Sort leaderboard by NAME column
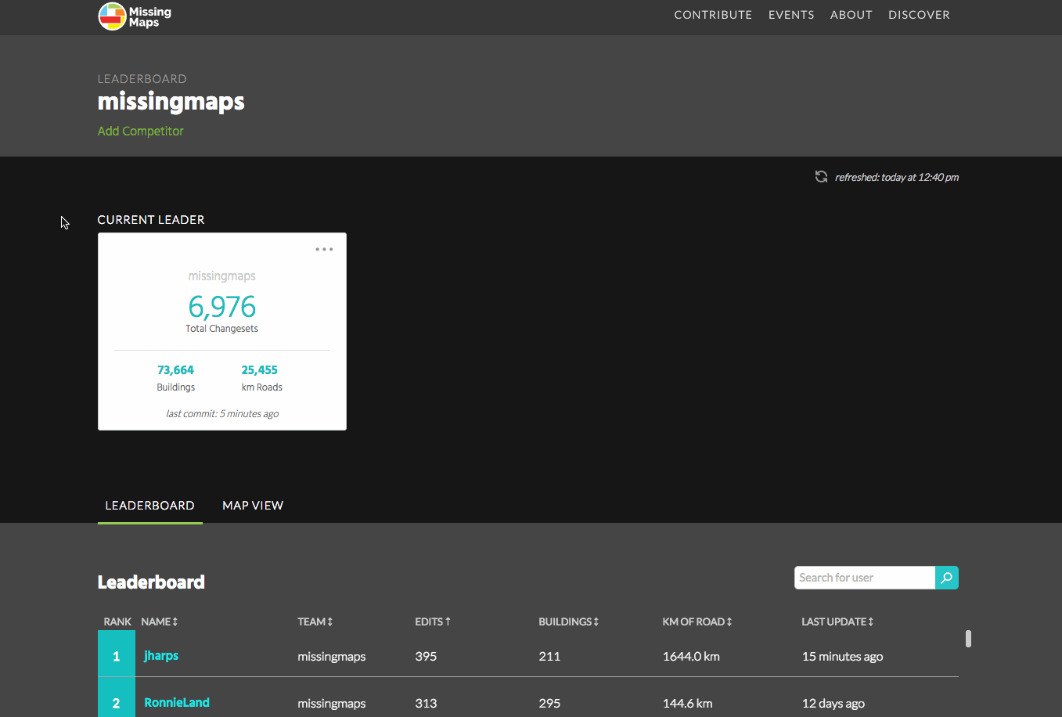The height and width of the screenshot is (717, 1062). (x=160, y=622)
